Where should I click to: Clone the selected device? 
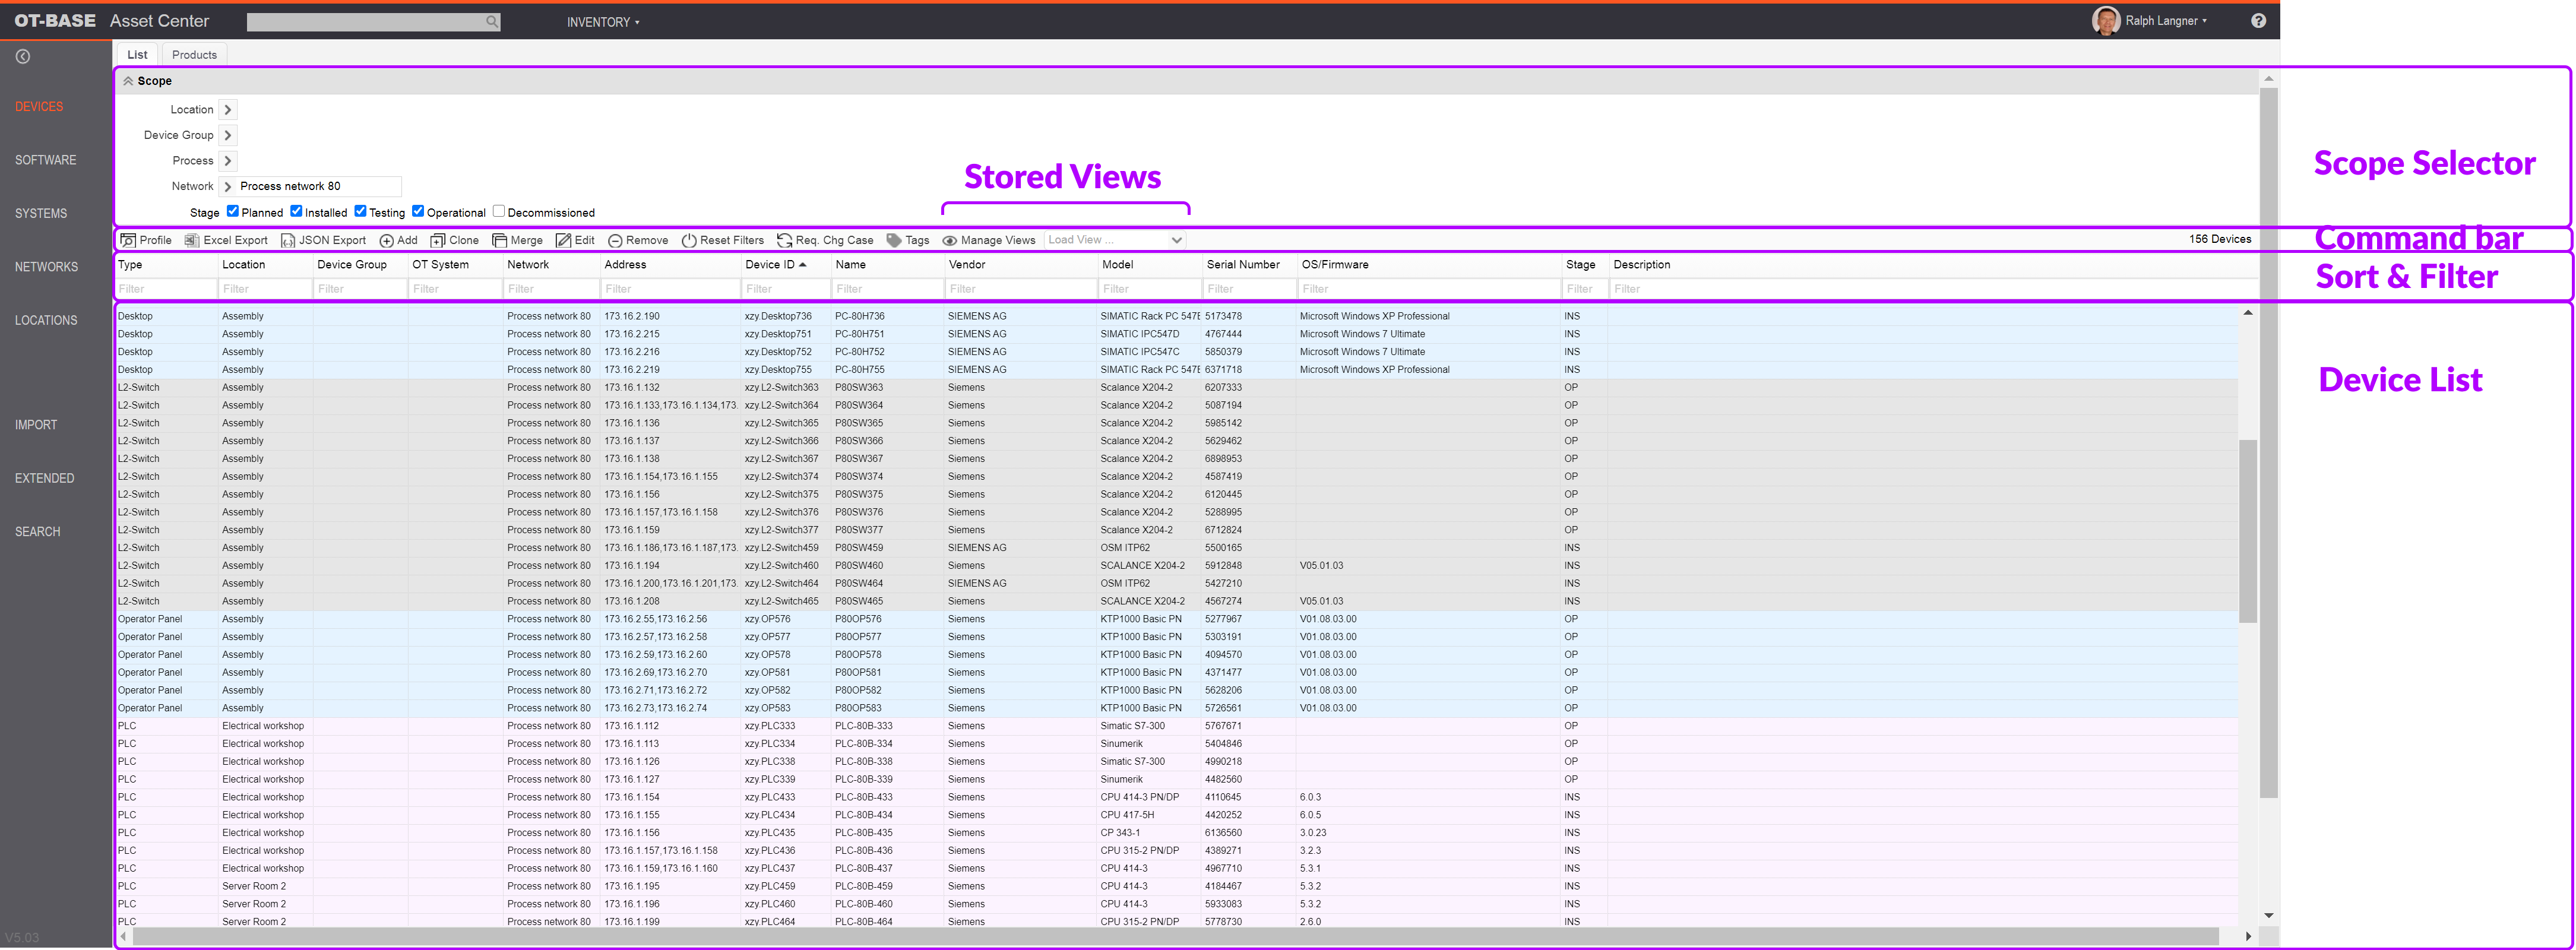[454, 240]
